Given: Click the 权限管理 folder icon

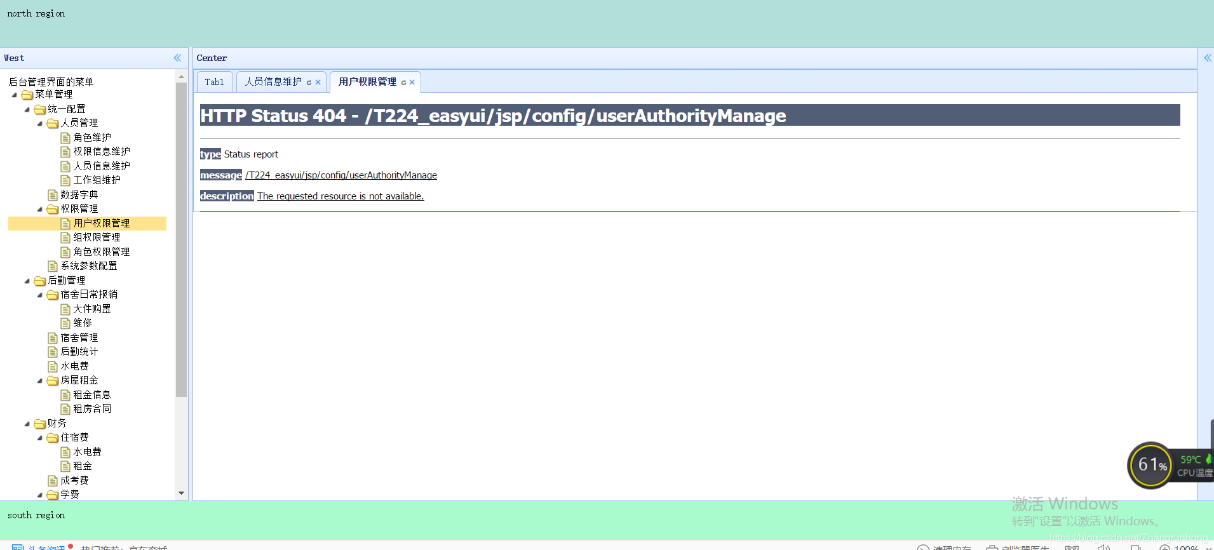Looking at the screenshot, I should (53, 209).
